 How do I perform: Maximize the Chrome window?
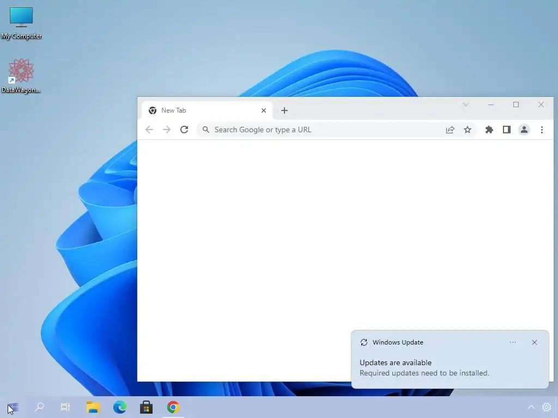[x=516, y=104]
